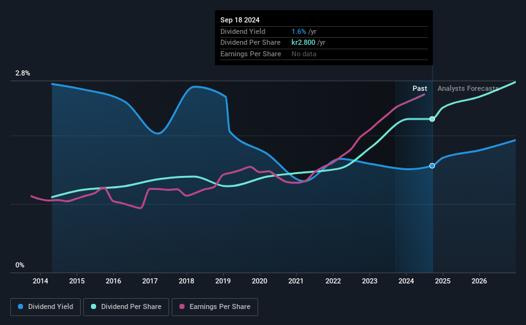This screenshot has width=526, height=325.
Task: Click the 2024 x-axis label
Action: (406, 281)
